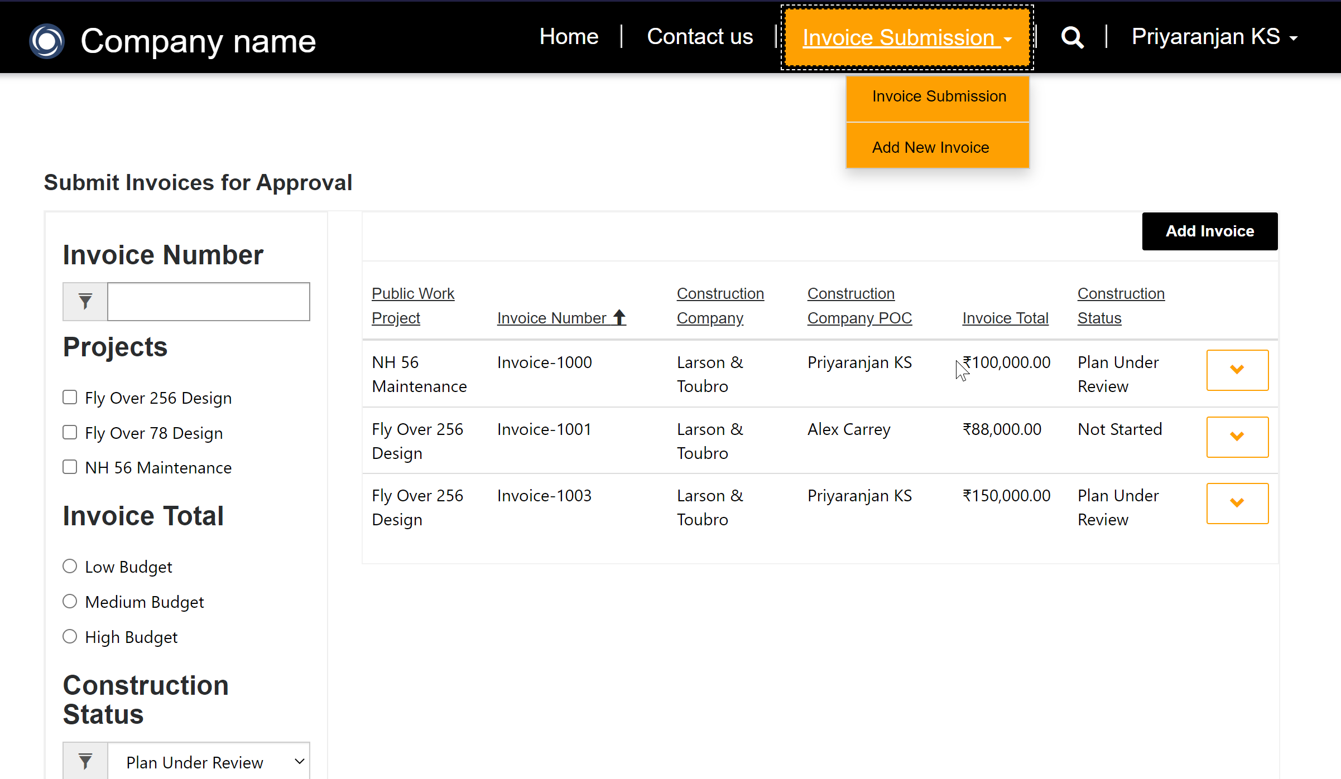The image size is (1341, 779).
Task: Collapse the Invoice Submission nav dropdown
Action: 907,38
